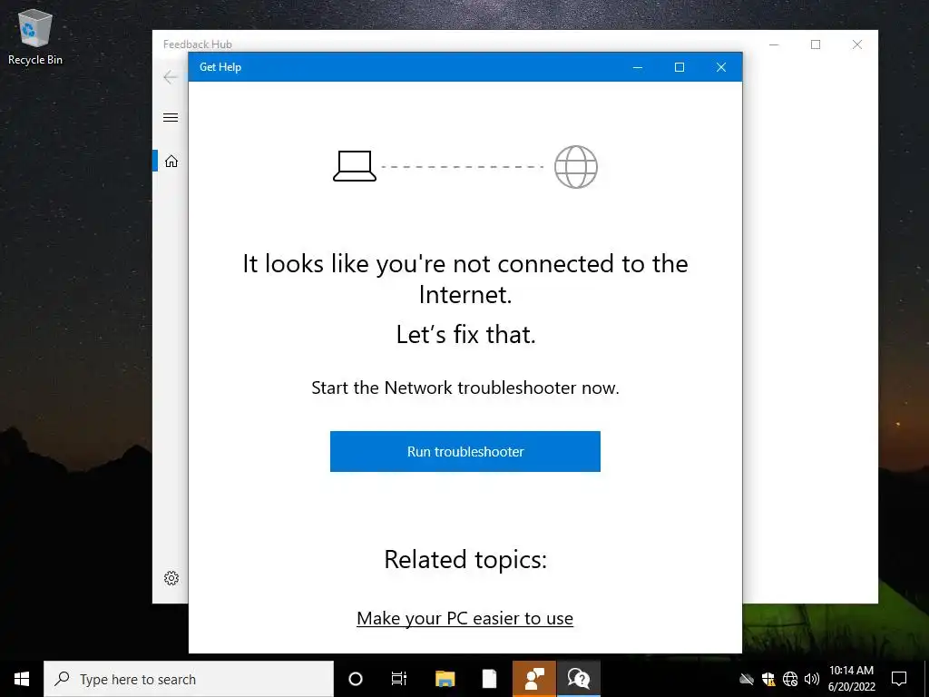The height and width of the screenshot is (697, 929).
Task: Open the blank document taskbar icon
Action: pos(489,679)
